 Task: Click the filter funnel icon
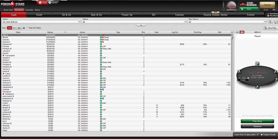(x=270, y=22)
